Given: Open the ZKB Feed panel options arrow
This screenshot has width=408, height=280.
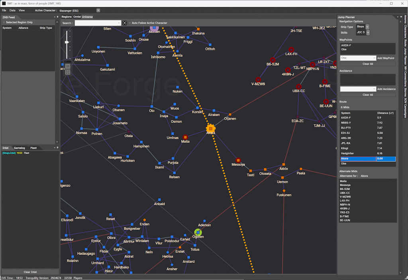Looking at the screenshot, I should click(x=54, y=17).
